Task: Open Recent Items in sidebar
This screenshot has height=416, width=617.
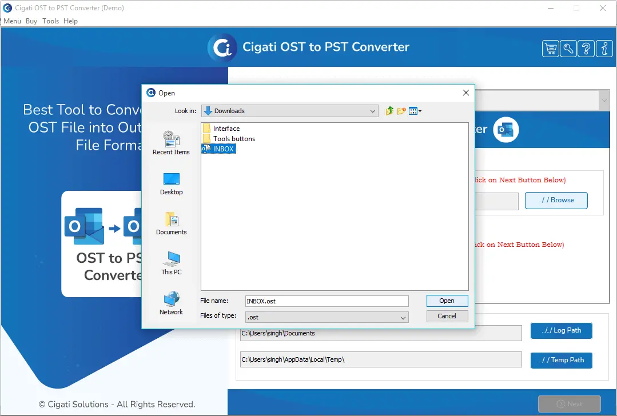Action: click(171, 143)
